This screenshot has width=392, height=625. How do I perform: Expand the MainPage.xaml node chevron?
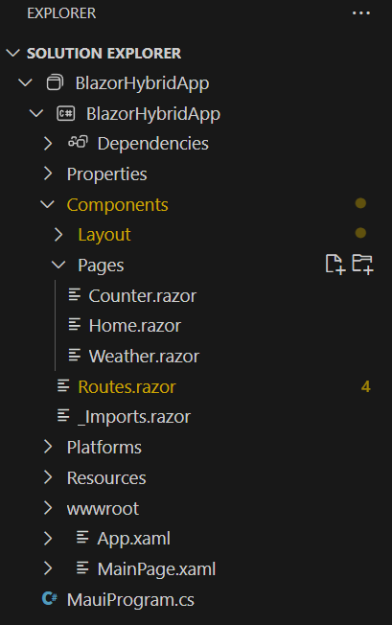[48, 568]
